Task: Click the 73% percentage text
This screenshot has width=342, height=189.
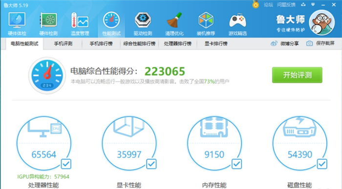Action: [209, 81]
